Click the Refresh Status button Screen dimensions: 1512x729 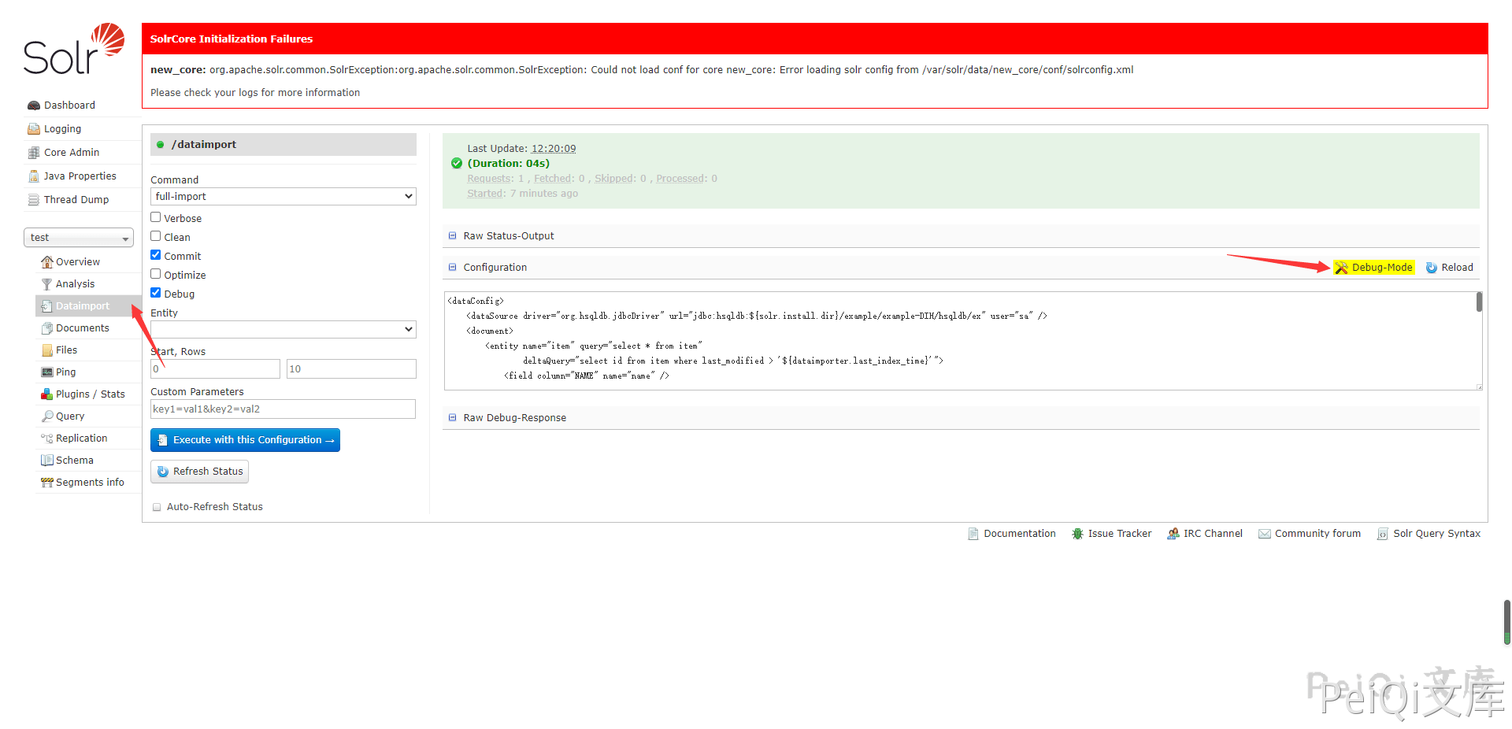click(x=200, y=472)
